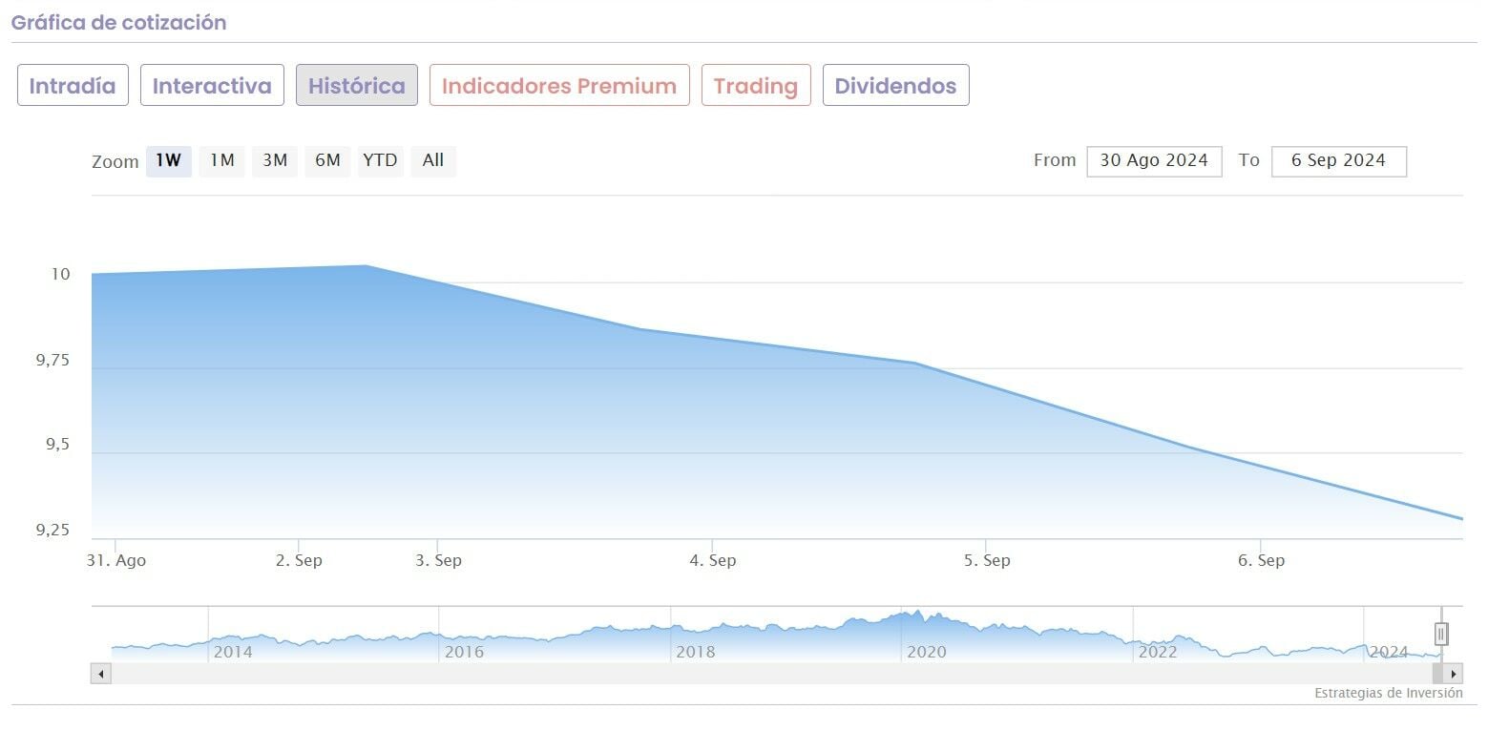
Task: Open Indicadores Premium tab
Action: (559, 86)
